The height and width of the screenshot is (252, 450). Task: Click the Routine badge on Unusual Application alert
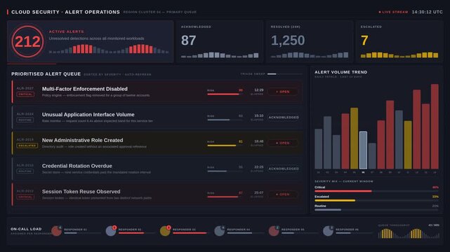[25, 120]
